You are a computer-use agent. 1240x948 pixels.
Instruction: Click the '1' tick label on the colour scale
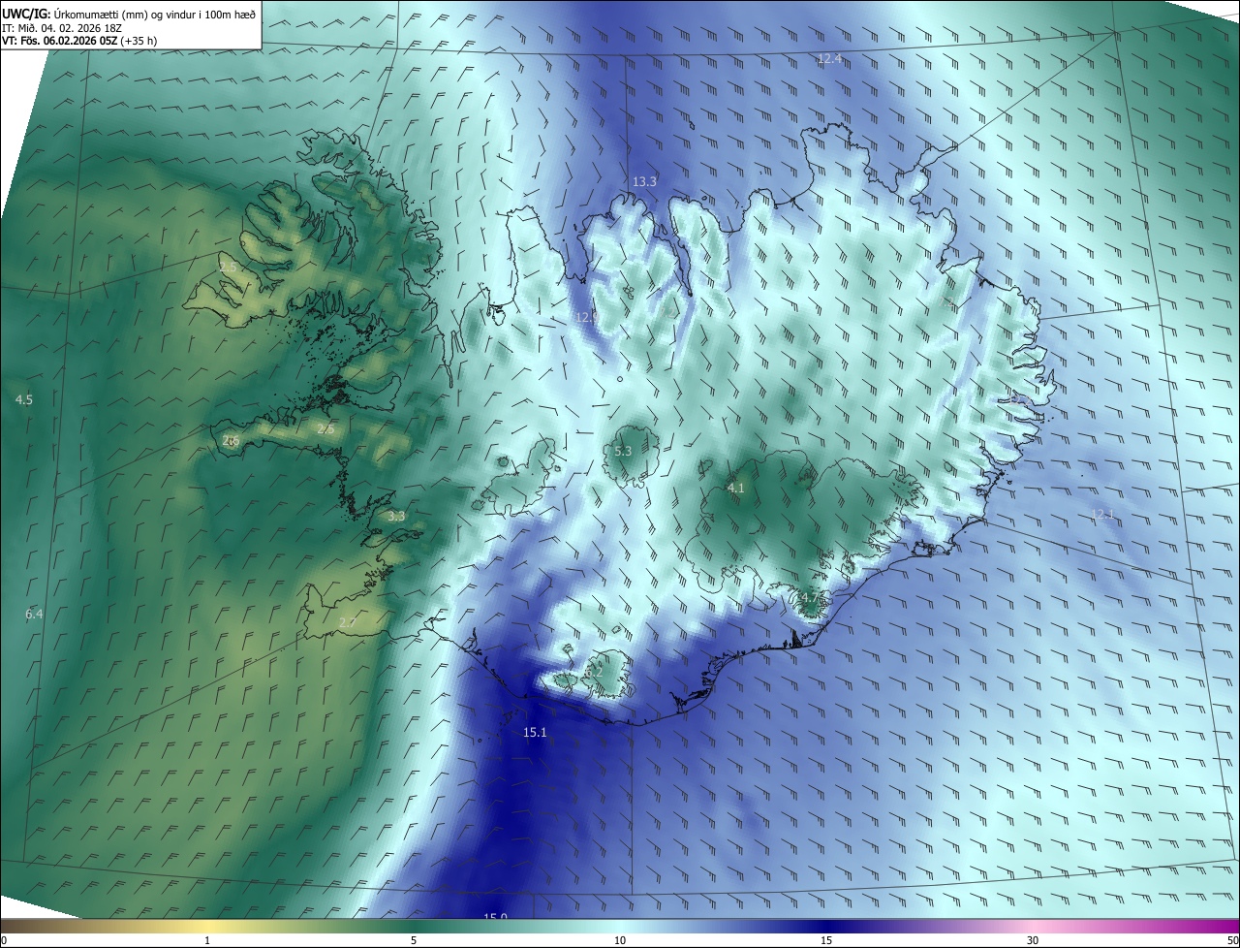(207, 940)
